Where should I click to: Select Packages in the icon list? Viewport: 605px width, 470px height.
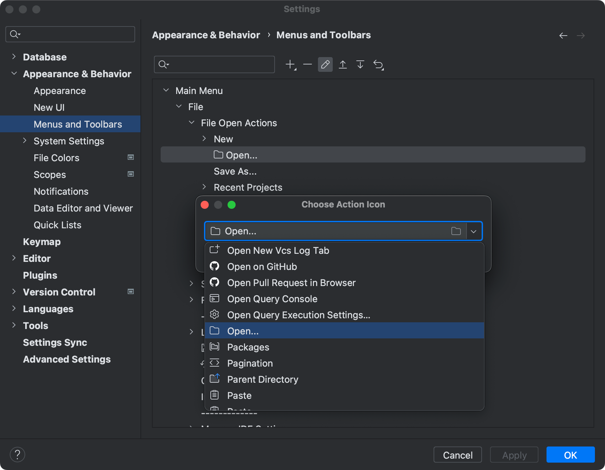(345, 347)
